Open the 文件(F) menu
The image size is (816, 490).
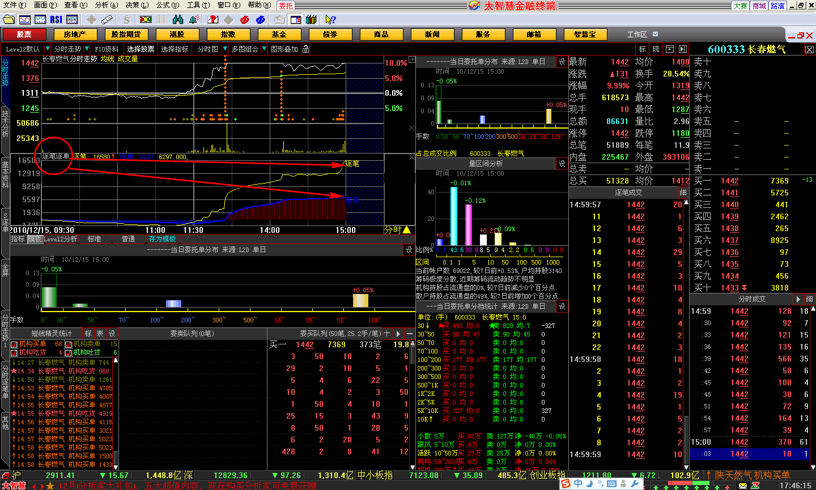15,5
